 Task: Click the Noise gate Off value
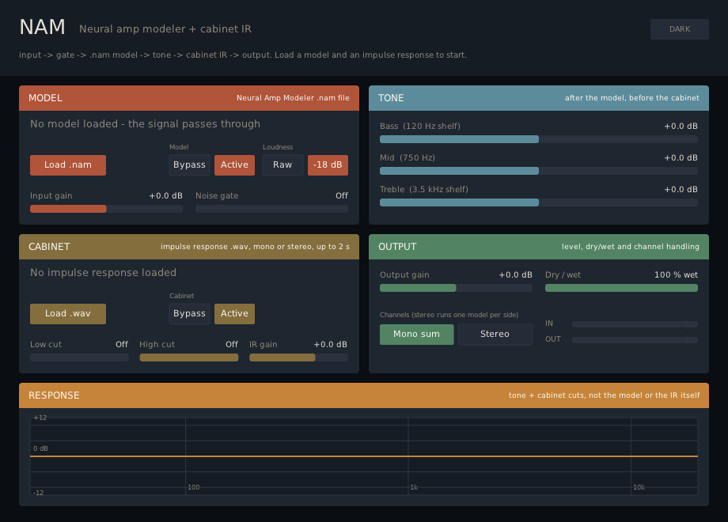(x=342, y=196)
